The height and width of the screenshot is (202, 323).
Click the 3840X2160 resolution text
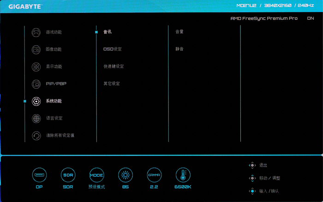[x=278, y=6]
